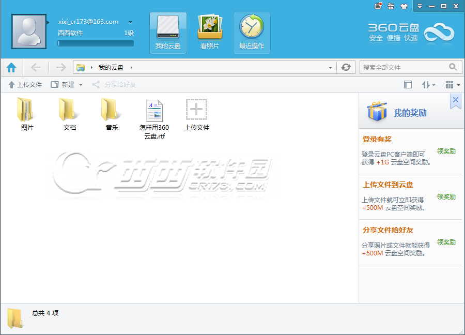
Task: Click 我的云盘 in the path breadcrumb
Action: (x=111, y=68)
